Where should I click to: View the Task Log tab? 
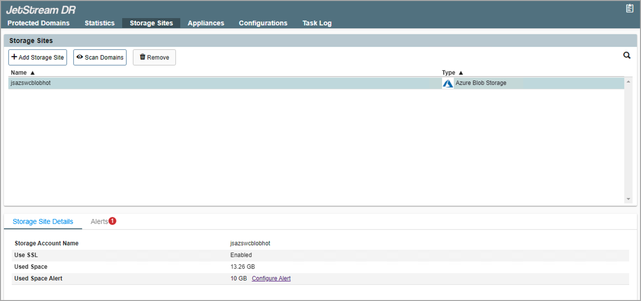[317, 23]
